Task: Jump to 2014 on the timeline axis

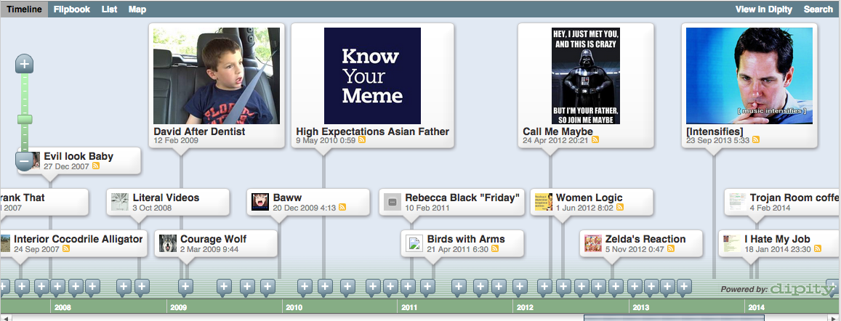Action: tap(757, 308)
